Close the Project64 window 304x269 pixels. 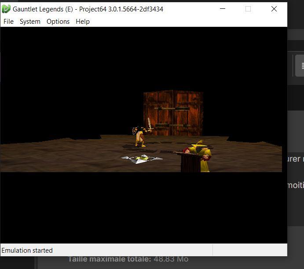coord(274,9)
